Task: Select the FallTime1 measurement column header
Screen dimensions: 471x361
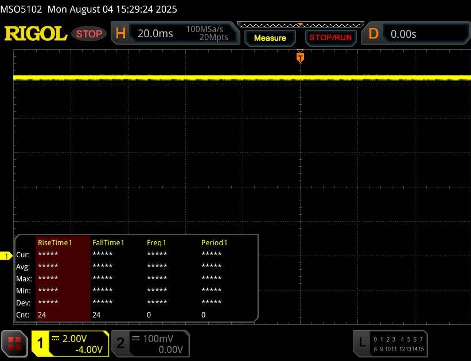Action: 108,242
